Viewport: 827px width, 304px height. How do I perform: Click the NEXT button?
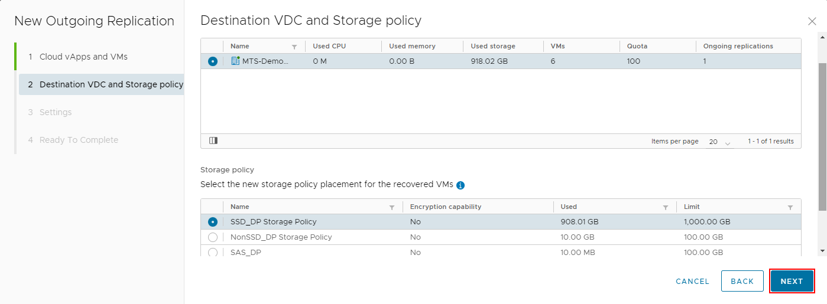[x=792, y=281]
